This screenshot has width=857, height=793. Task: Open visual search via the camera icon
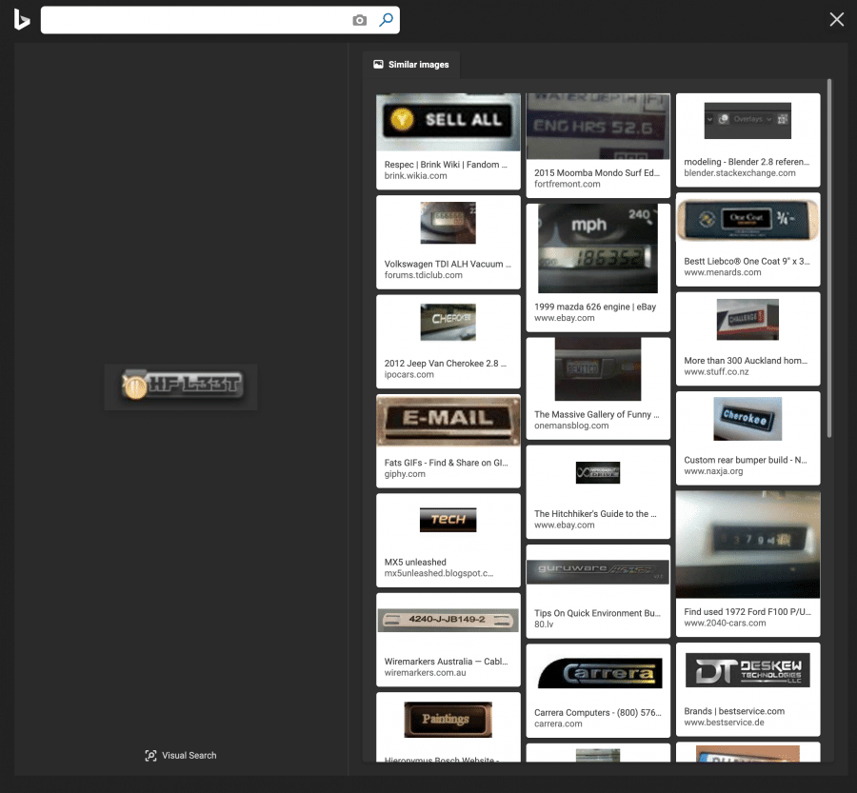(360, 19)
